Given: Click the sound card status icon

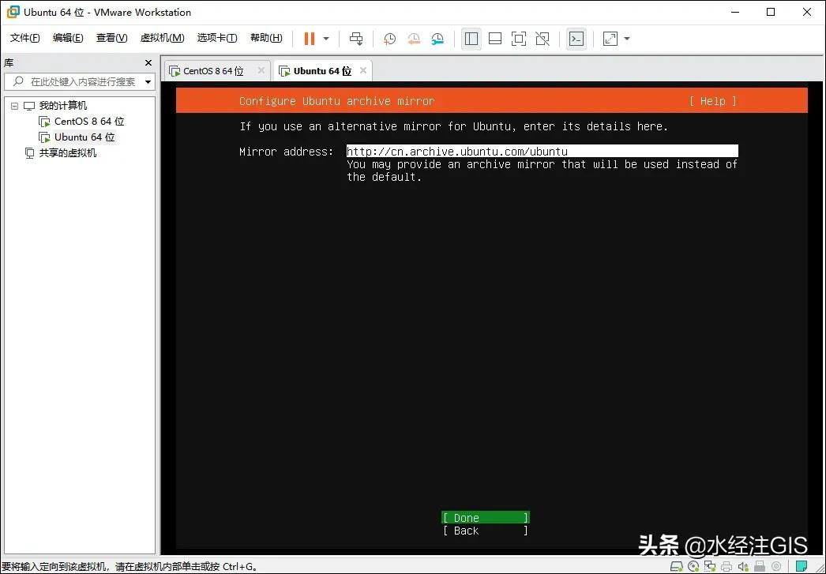Looking at the screenshot, I should click(743, 566).
